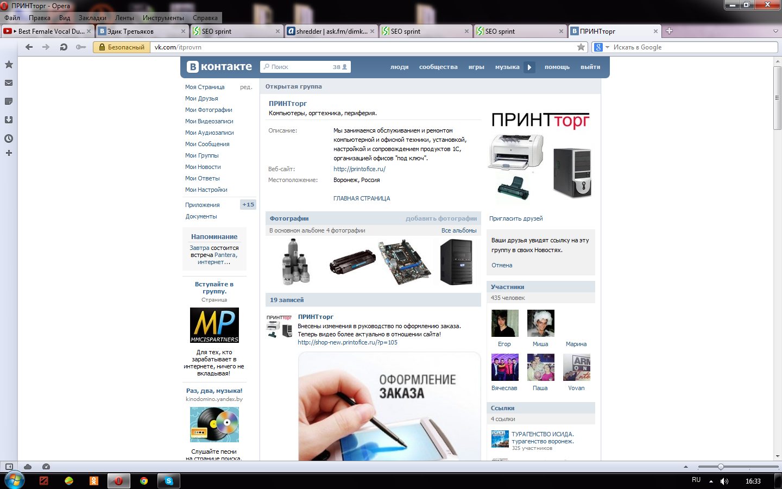Viewport: 782px width, 489px height.
Task: Click the Безопасный security badge
Action: point(122,47)
